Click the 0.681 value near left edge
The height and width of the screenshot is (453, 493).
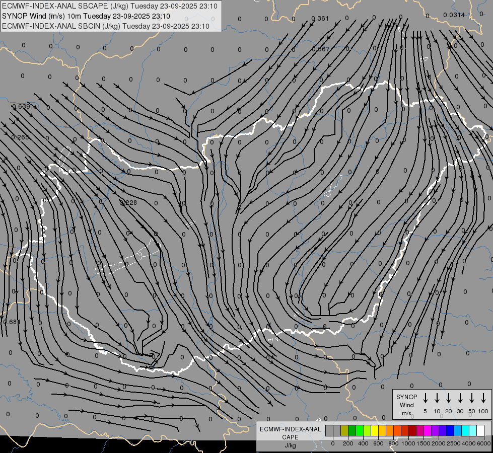point(11,322)
